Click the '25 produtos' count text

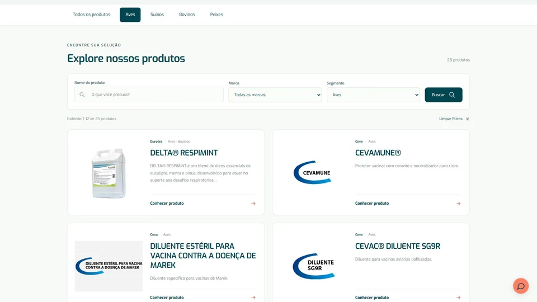(458, 60)
